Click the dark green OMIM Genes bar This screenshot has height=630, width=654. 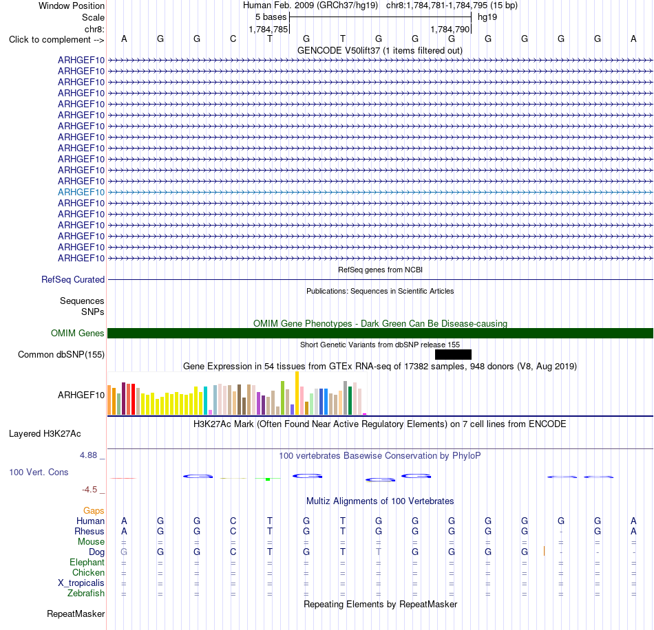[x=380, y=334]
